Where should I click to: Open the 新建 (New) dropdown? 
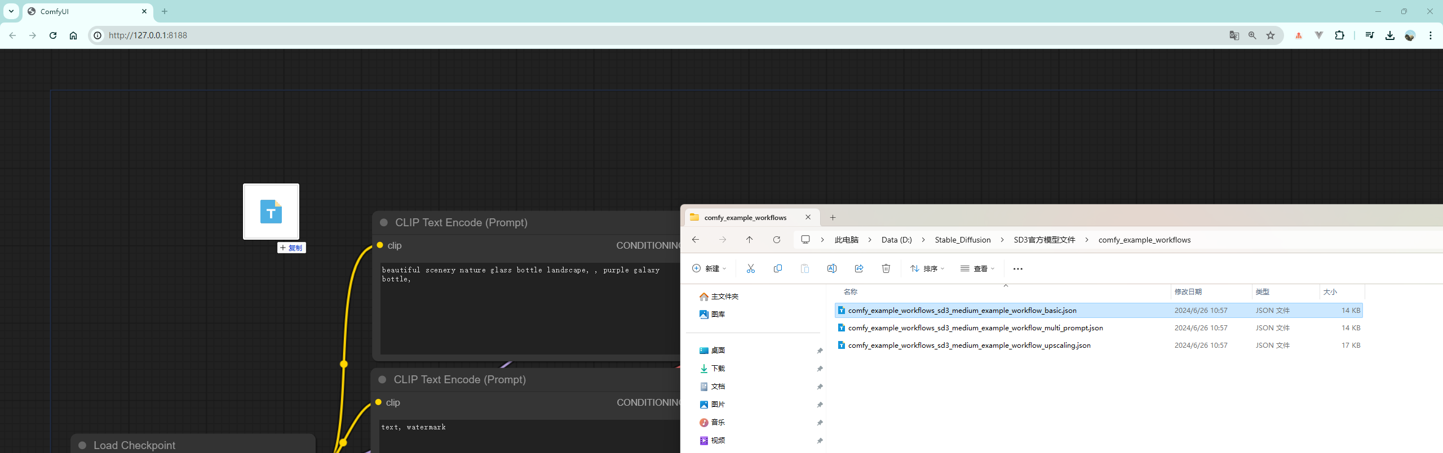(x=709, y=269)
